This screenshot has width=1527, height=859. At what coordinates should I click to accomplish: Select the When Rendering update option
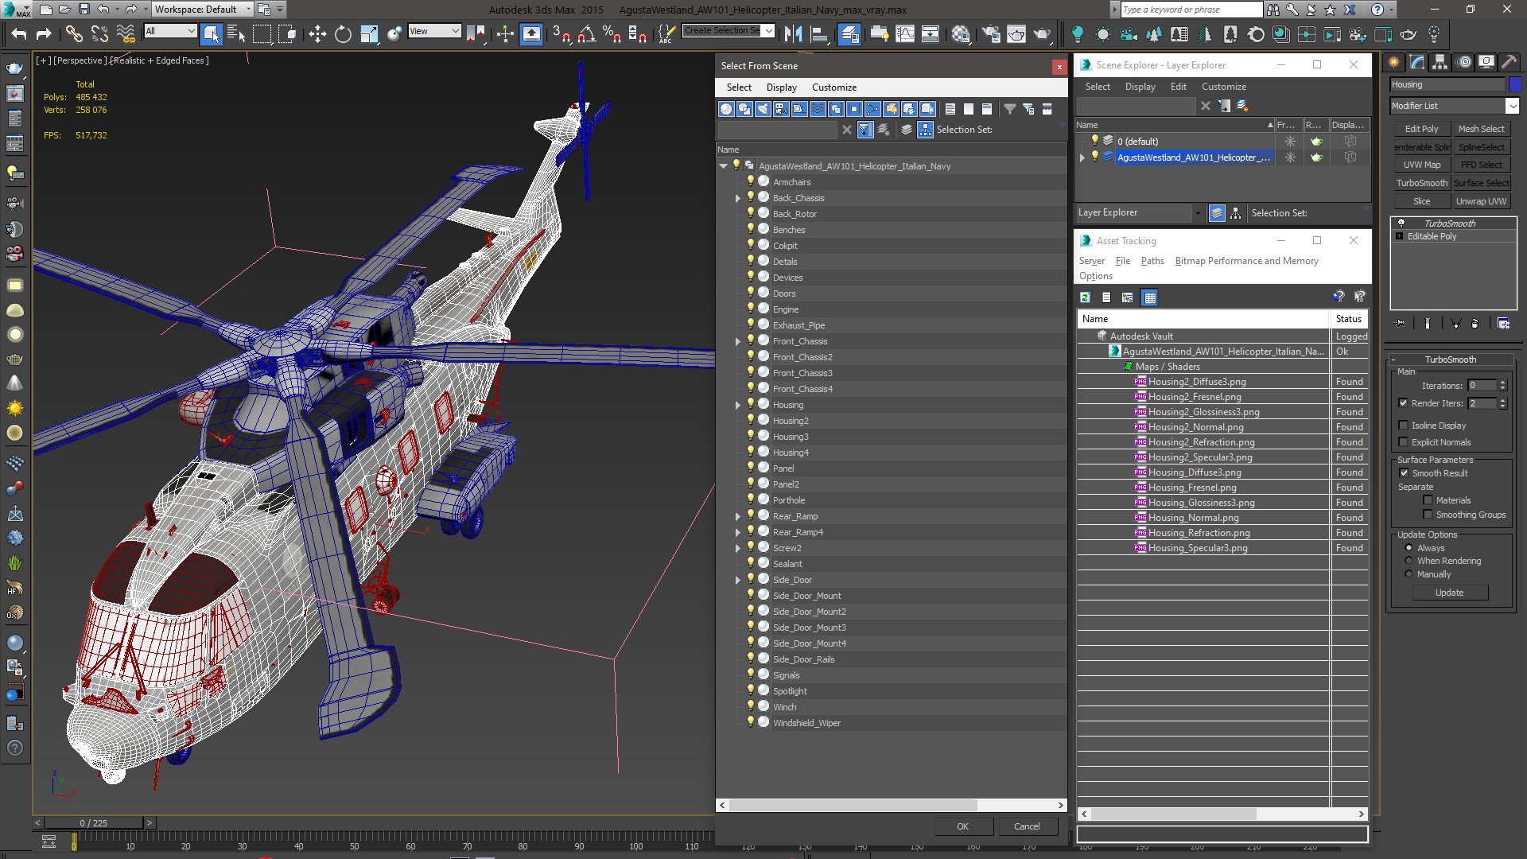pyautogui.click(x=1408, y=561)
